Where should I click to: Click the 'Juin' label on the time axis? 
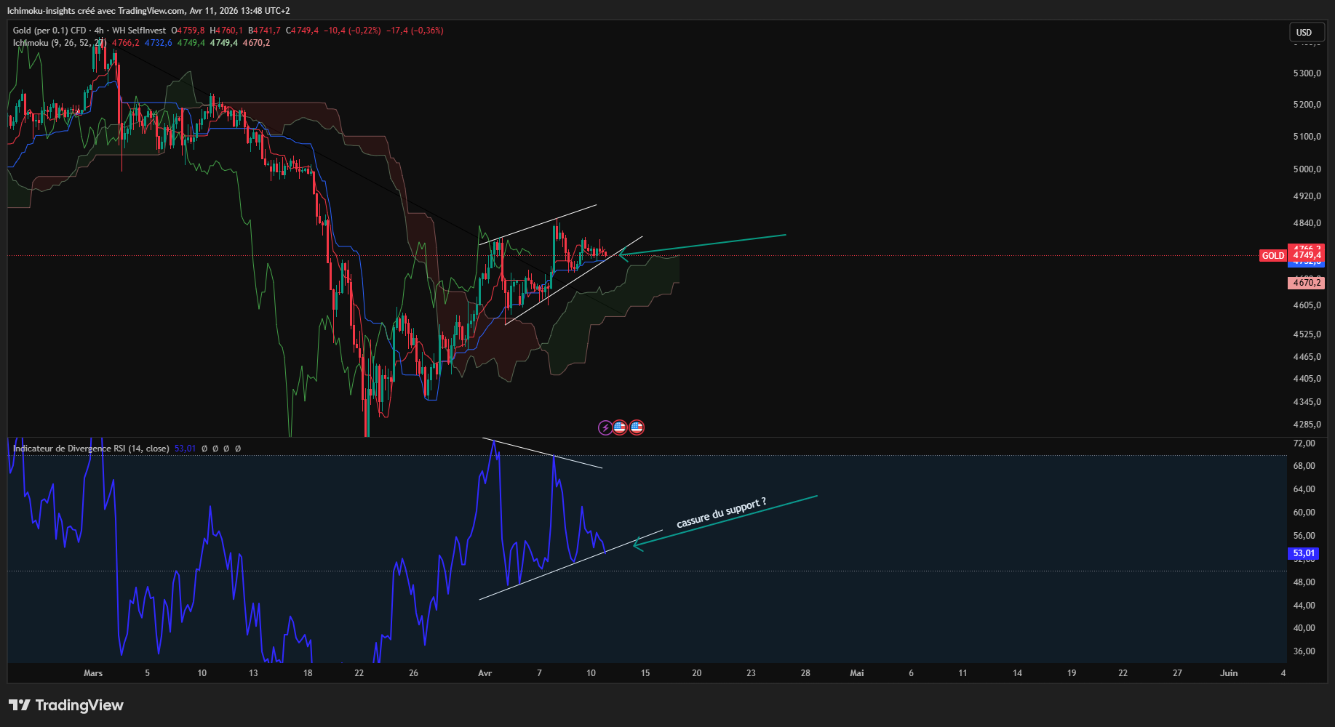click(x=1229, y=673)
